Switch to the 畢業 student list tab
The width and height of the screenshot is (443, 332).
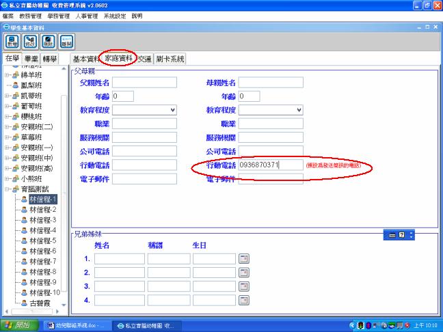click(x=31, y=59)
